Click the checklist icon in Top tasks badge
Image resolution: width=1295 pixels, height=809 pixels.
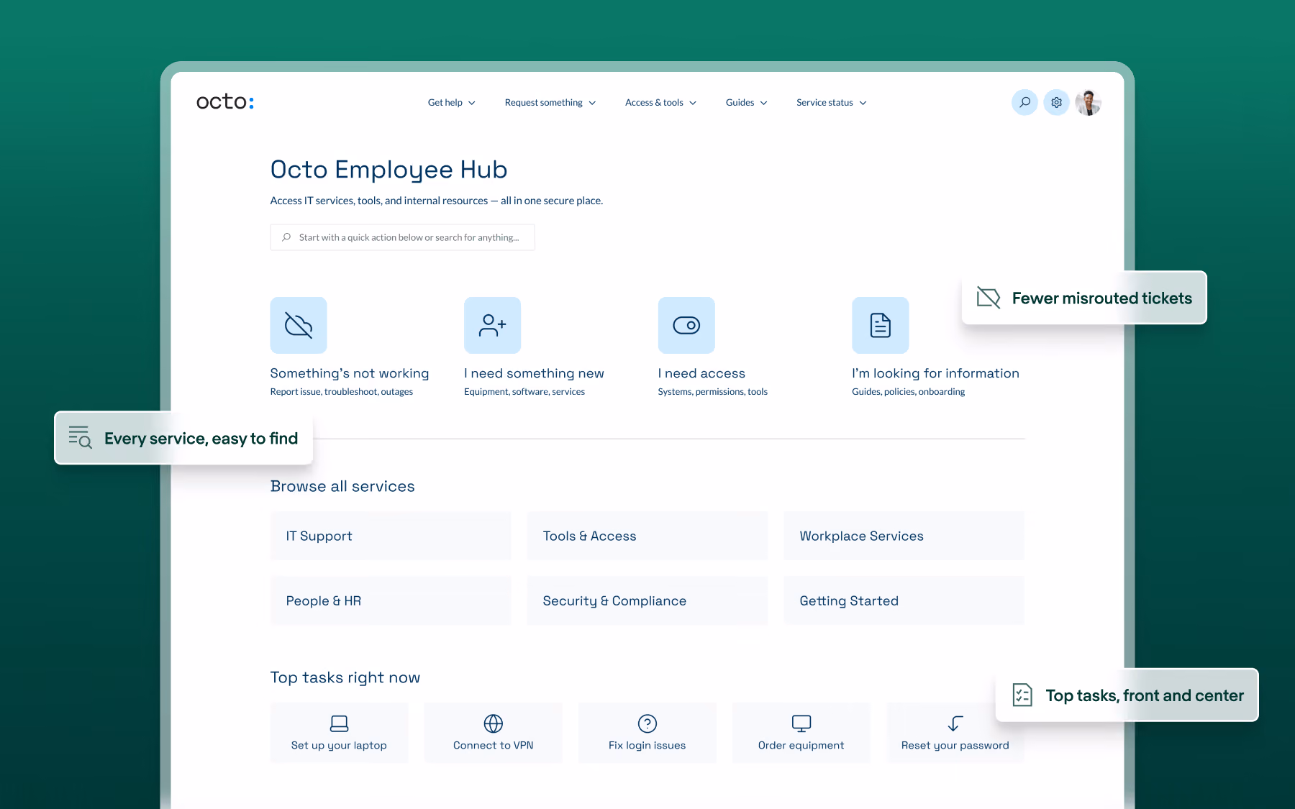(1022, 695)
